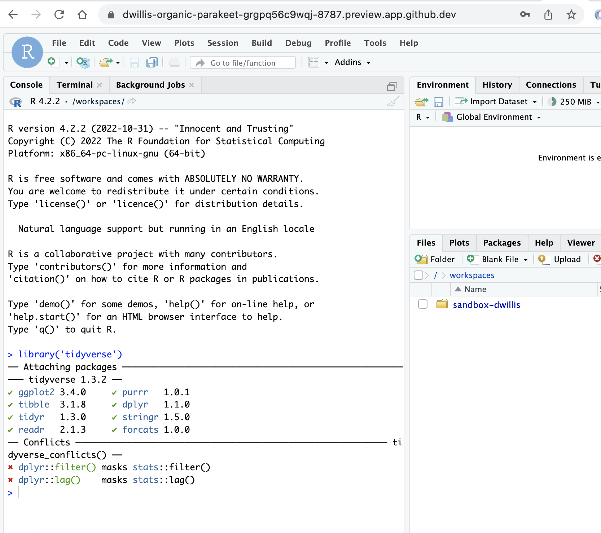Switch to the Connections tab
This screenshot has height=533, width=601.
551,85
